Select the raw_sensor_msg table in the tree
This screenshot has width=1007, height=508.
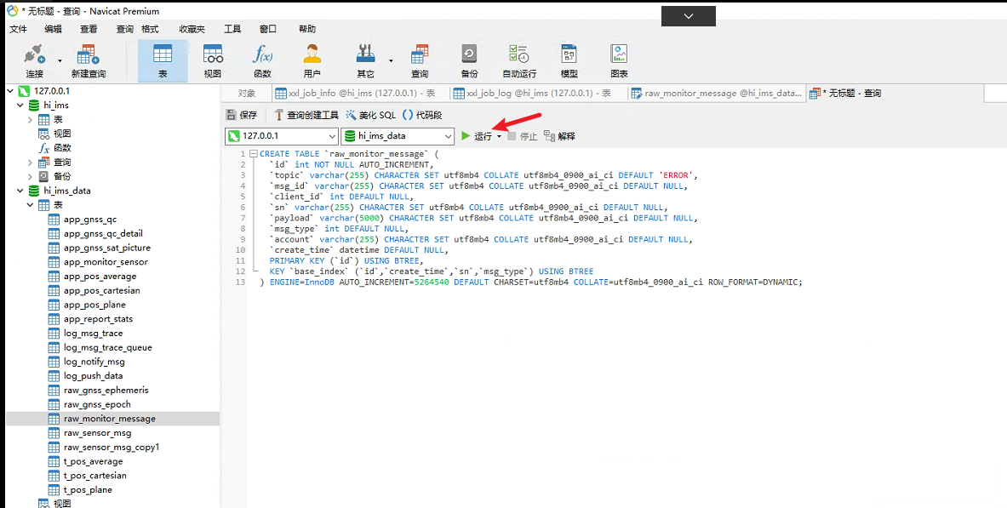point(97,433)
